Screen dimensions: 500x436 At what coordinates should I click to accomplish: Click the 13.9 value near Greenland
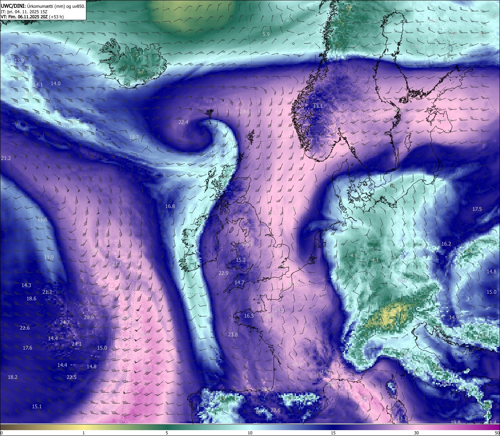(19, 61)
